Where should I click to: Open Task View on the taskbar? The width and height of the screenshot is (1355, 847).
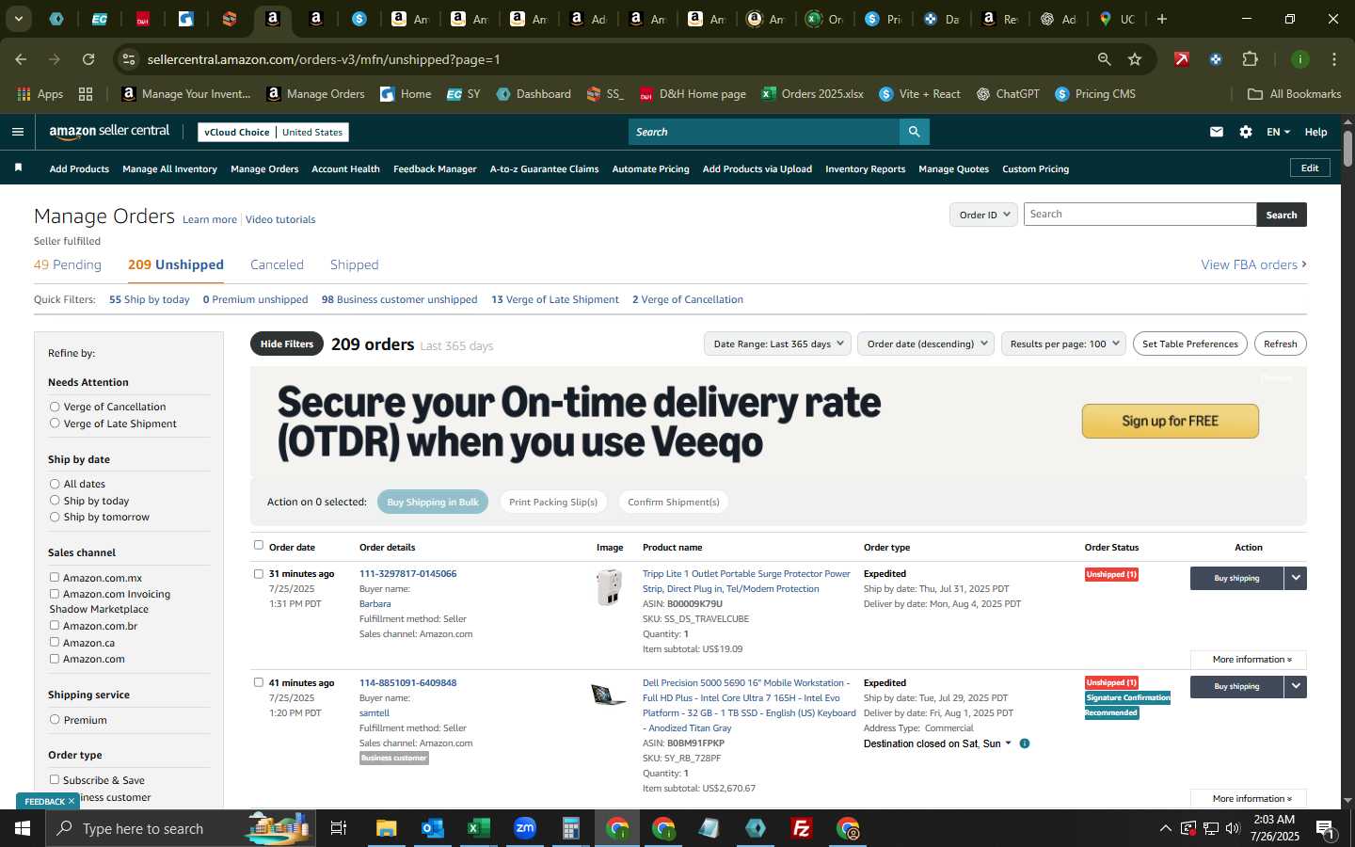point(339,828)
